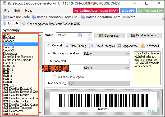Click the Symbology list up arrow

(40, 35)
